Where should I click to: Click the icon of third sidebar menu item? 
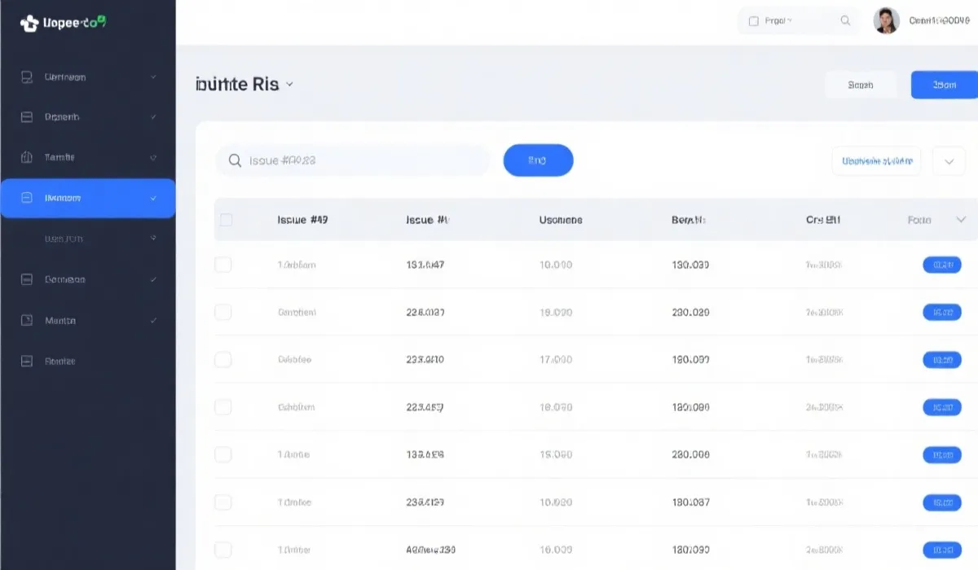(x=26, y=157)
